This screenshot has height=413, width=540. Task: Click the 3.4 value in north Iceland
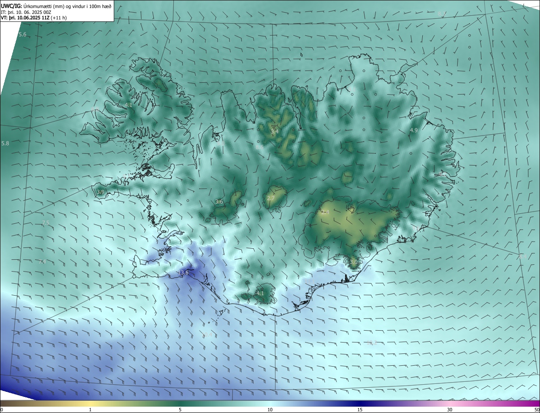[275, 132]
